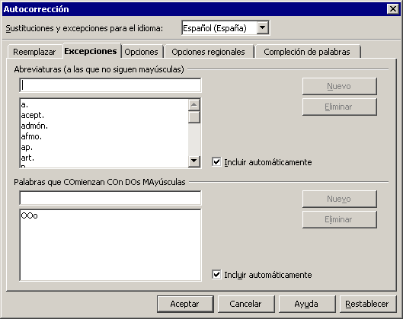This screenshot has height=319, width=403.
Task: Switch to the Reemplazar tab
Action: [34, 52]
